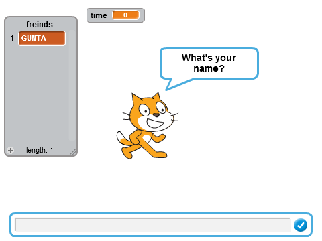Click the blue border of the ask box
Image resolution: width=322 pixels, height=241 pixels.
(161, 214)
